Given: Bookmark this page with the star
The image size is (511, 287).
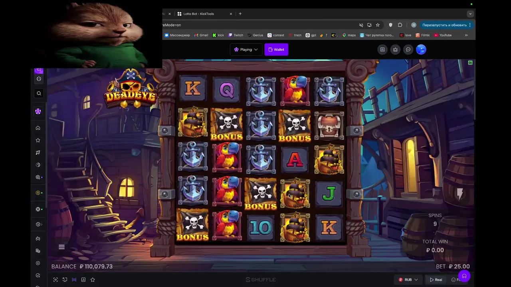Looking at the screenshot, I should click(378, 25).
